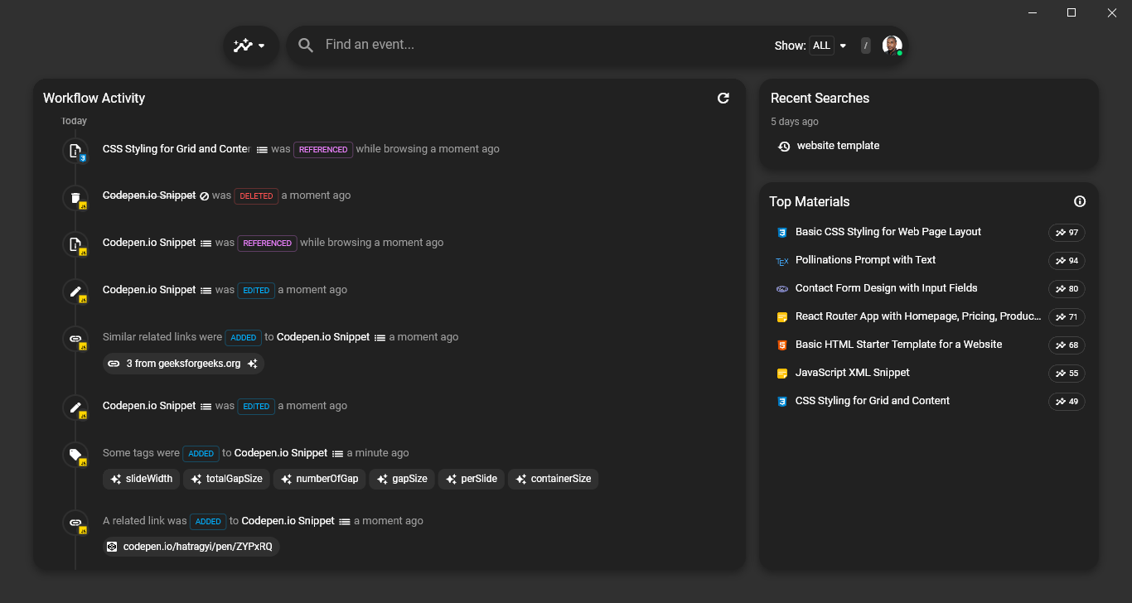Open the 'codepen.io/hatragyi/pen/ZYPxRQ' related link
Viewport: 1132px width, 603px height.
pyautogui.click(x=191, y=546)
